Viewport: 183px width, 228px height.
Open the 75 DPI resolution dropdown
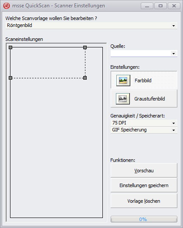coord(144,123)
